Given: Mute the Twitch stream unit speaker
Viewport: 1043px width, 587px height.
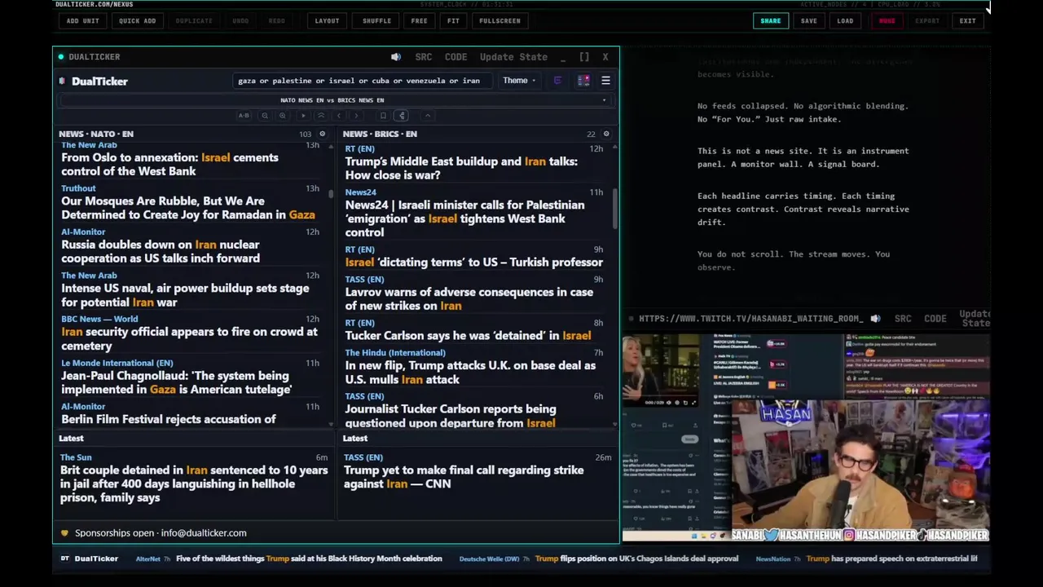Looking at the screenshot, I should (x=875, y=319).
